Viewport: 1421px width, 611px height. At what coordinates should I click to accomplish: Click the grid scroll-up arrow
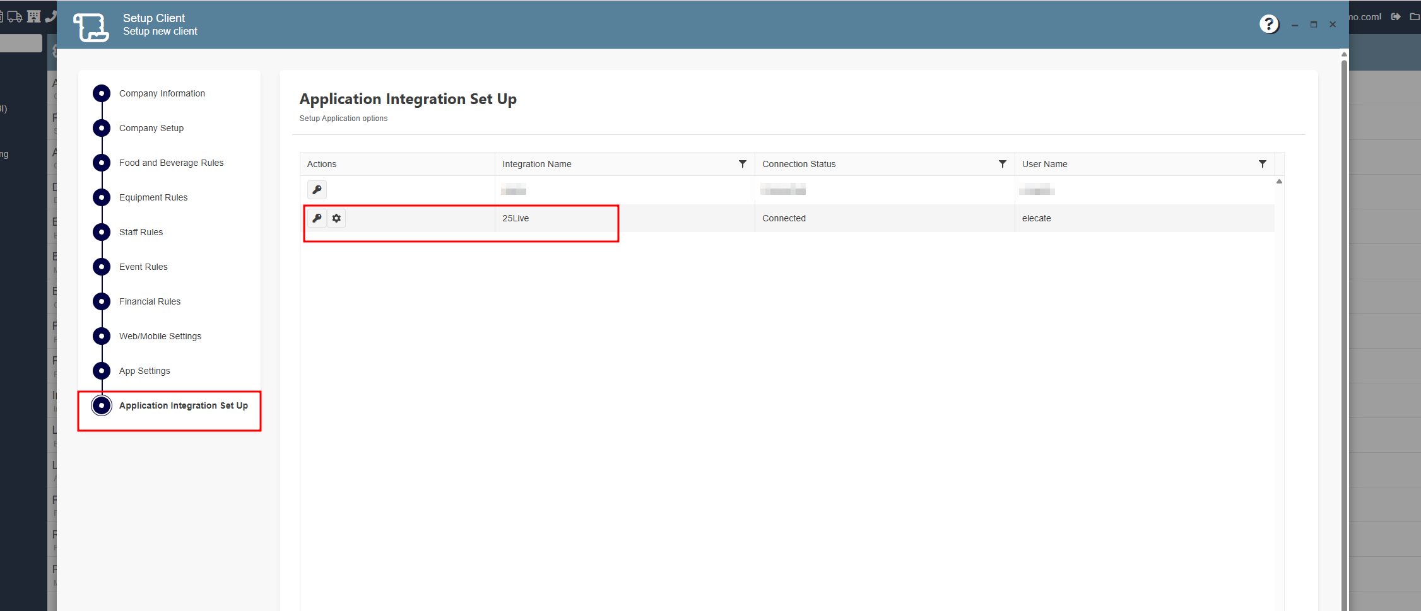click(1279, 182)
